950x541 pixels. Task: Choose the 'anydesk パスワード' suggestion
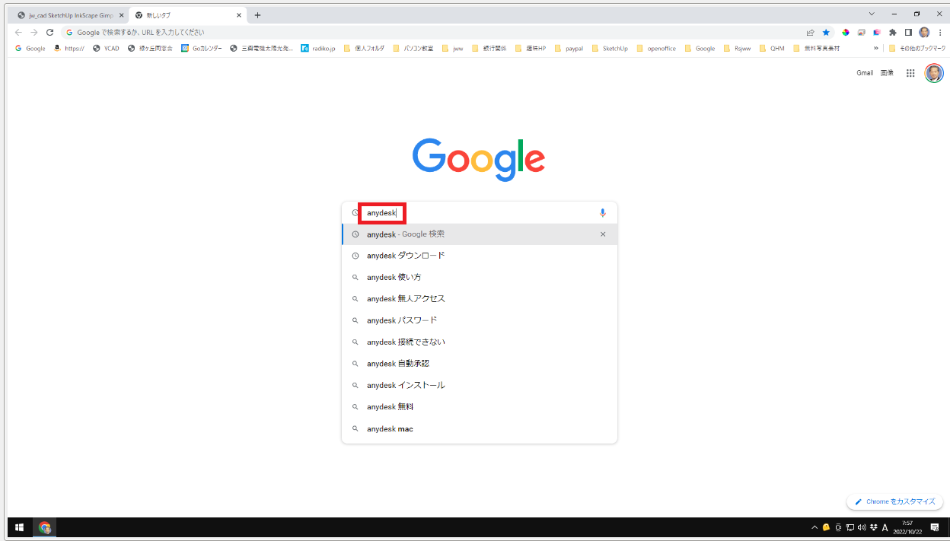[x=480, y=320]
